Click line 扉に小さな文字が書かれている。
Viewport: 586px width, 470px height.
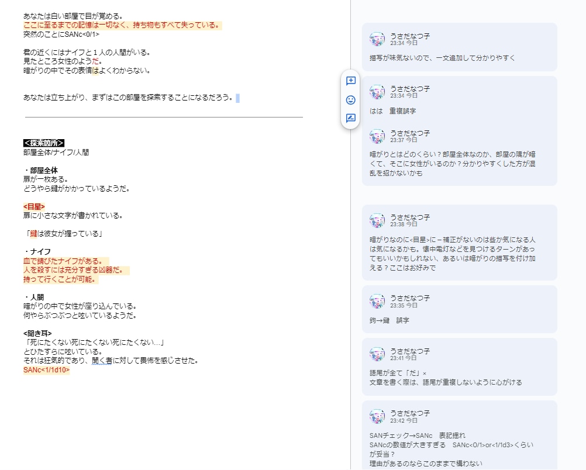(x=73, y=216)
